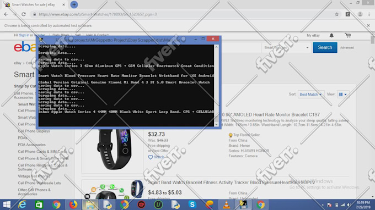Open Cell Phone Displays category

coord(34,131)
